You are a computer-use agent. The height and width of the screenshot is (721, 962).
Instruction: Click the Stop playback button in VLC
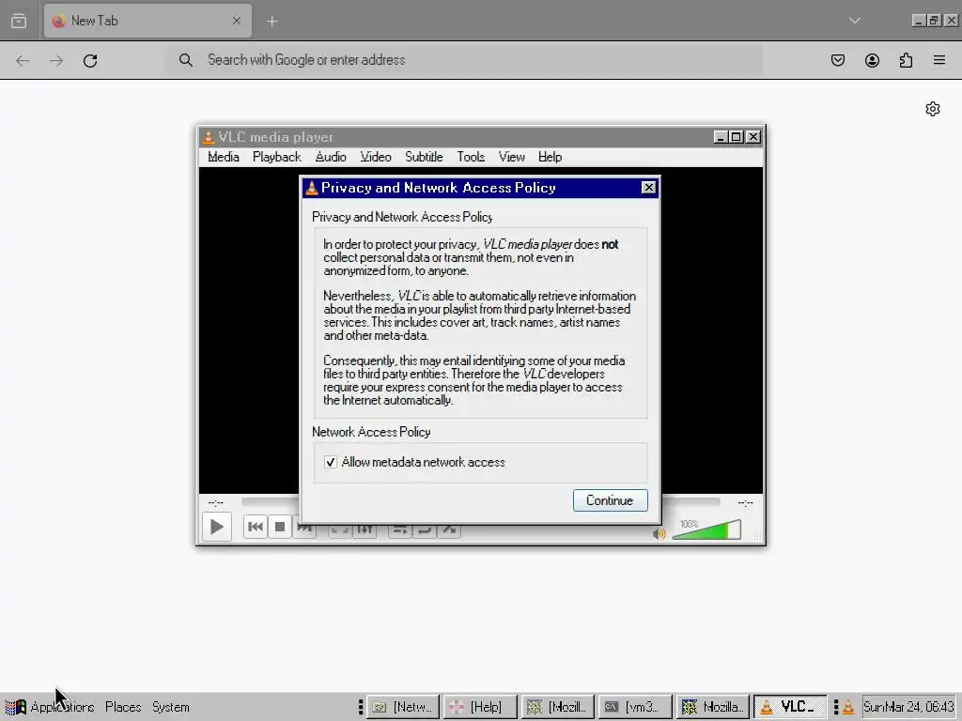click(280, 527)
